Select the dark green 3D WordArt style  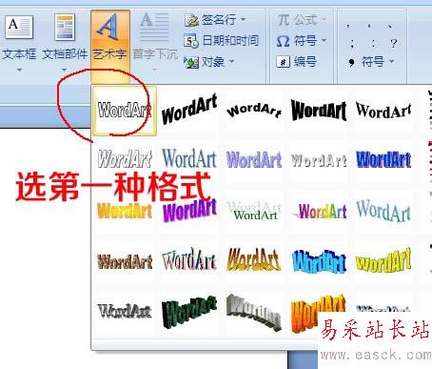point(189,312)
